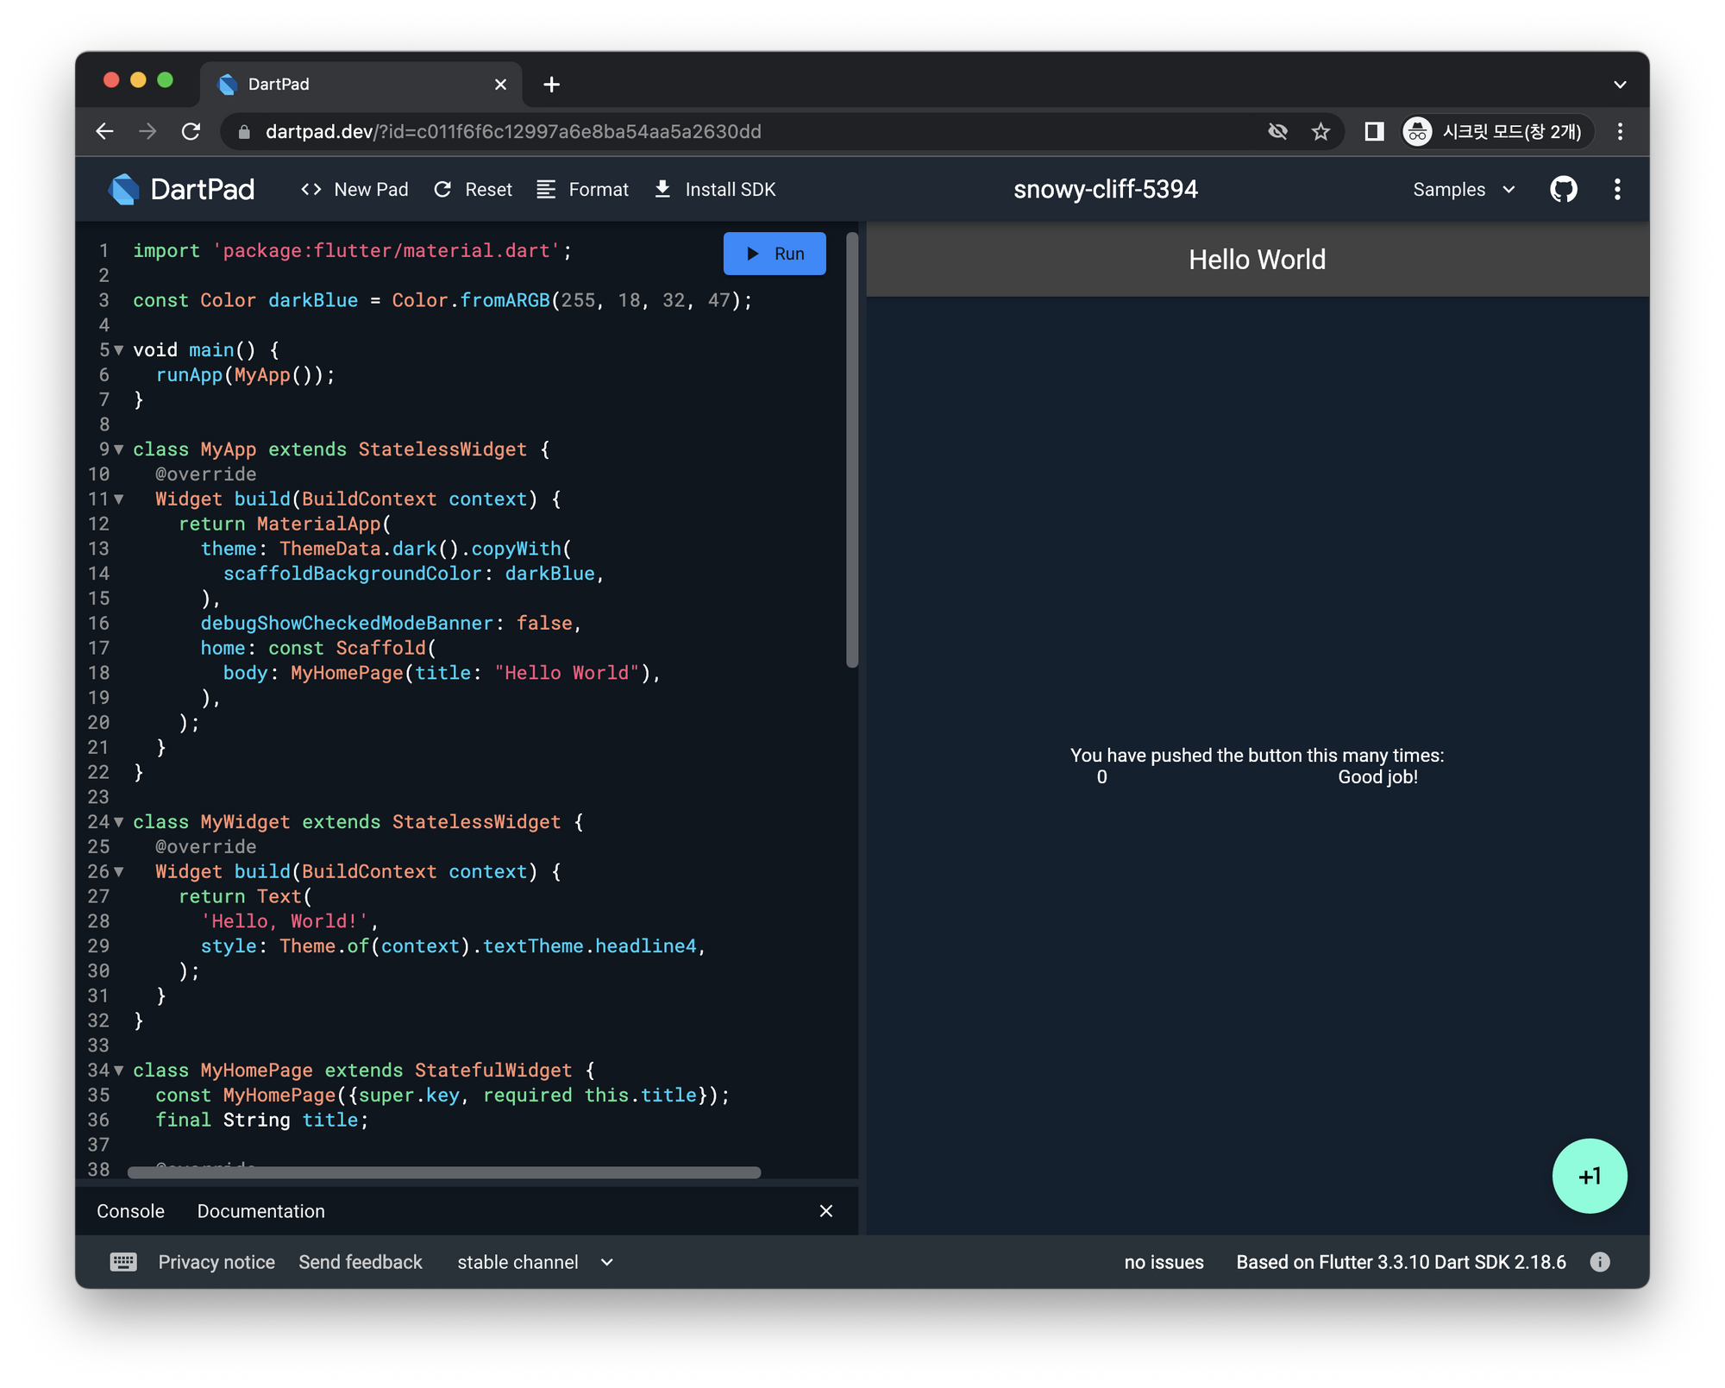Click the editor horizontal scrollbar
Screen dimensions: 1725x1388
443,1172
